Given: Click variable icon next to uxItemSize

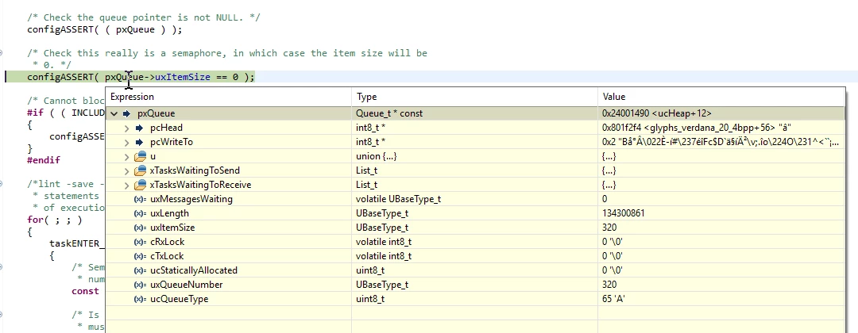Looking at the screenshot, I should tap(140, 228).
